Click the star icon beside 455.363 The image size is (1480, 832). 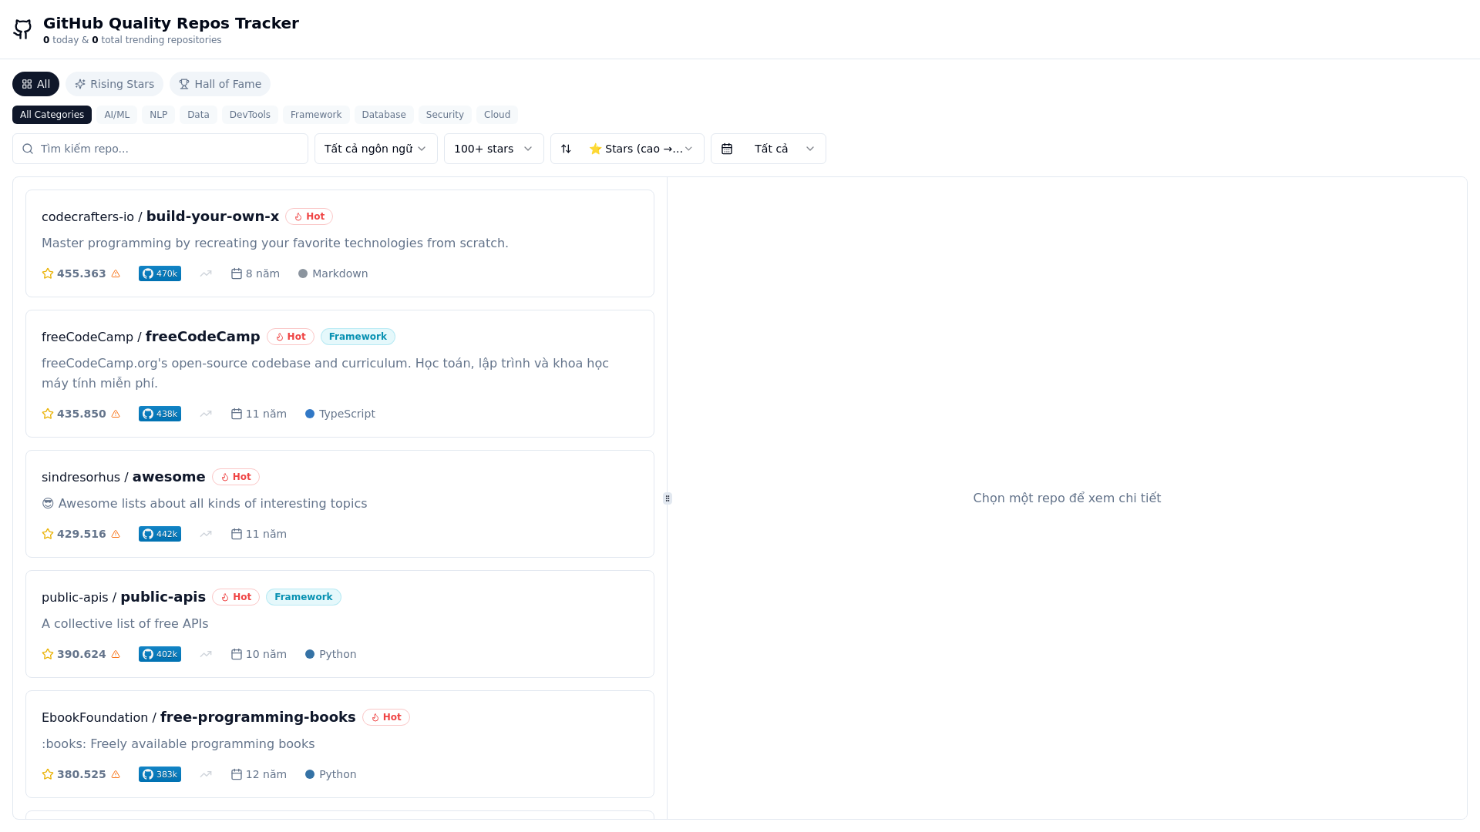click(48, 273)
